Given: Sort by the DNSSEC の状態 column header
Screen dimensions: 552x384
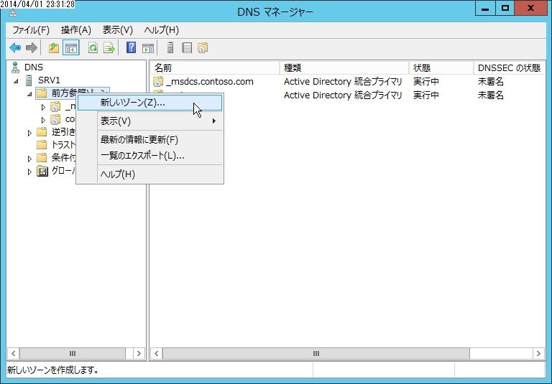Looking at the screenshot, I should point(509,67).
